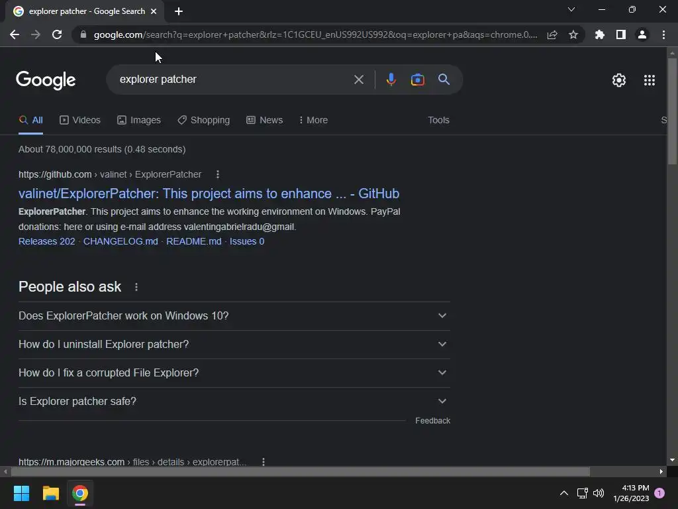Open the More search categories menu
Image resolution: width=678 pixels, height=509 pixels.
tap(313, 121)
